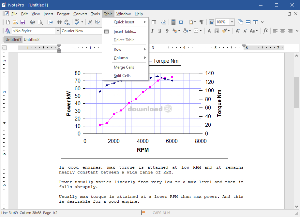Run the ABC spell check
This screenshot has width=300, height=217.
77,22
